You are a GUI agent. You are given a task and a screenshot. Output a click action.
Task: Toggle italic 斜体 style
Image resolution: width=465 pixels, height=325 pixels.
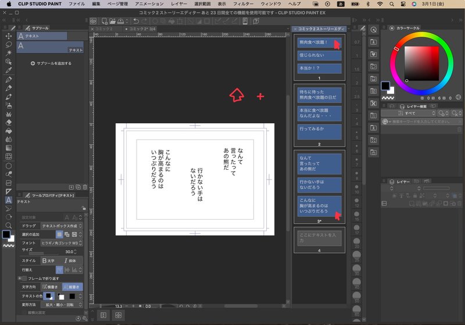click(70, 260)
